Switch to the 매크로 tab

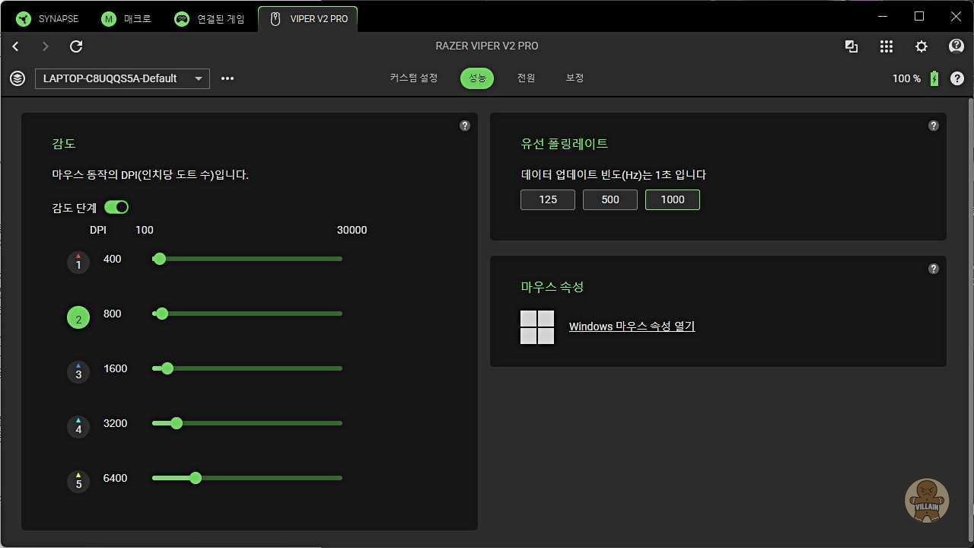126,19
